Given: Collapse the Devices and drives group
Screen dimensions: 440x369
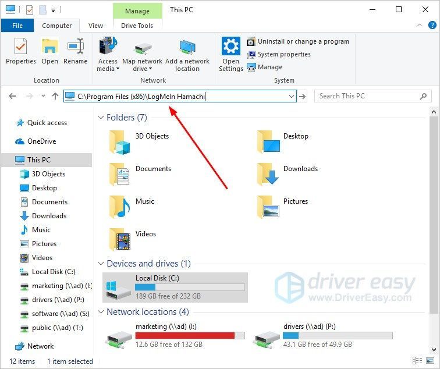Looking at the screenshot, I should (101, 264).
